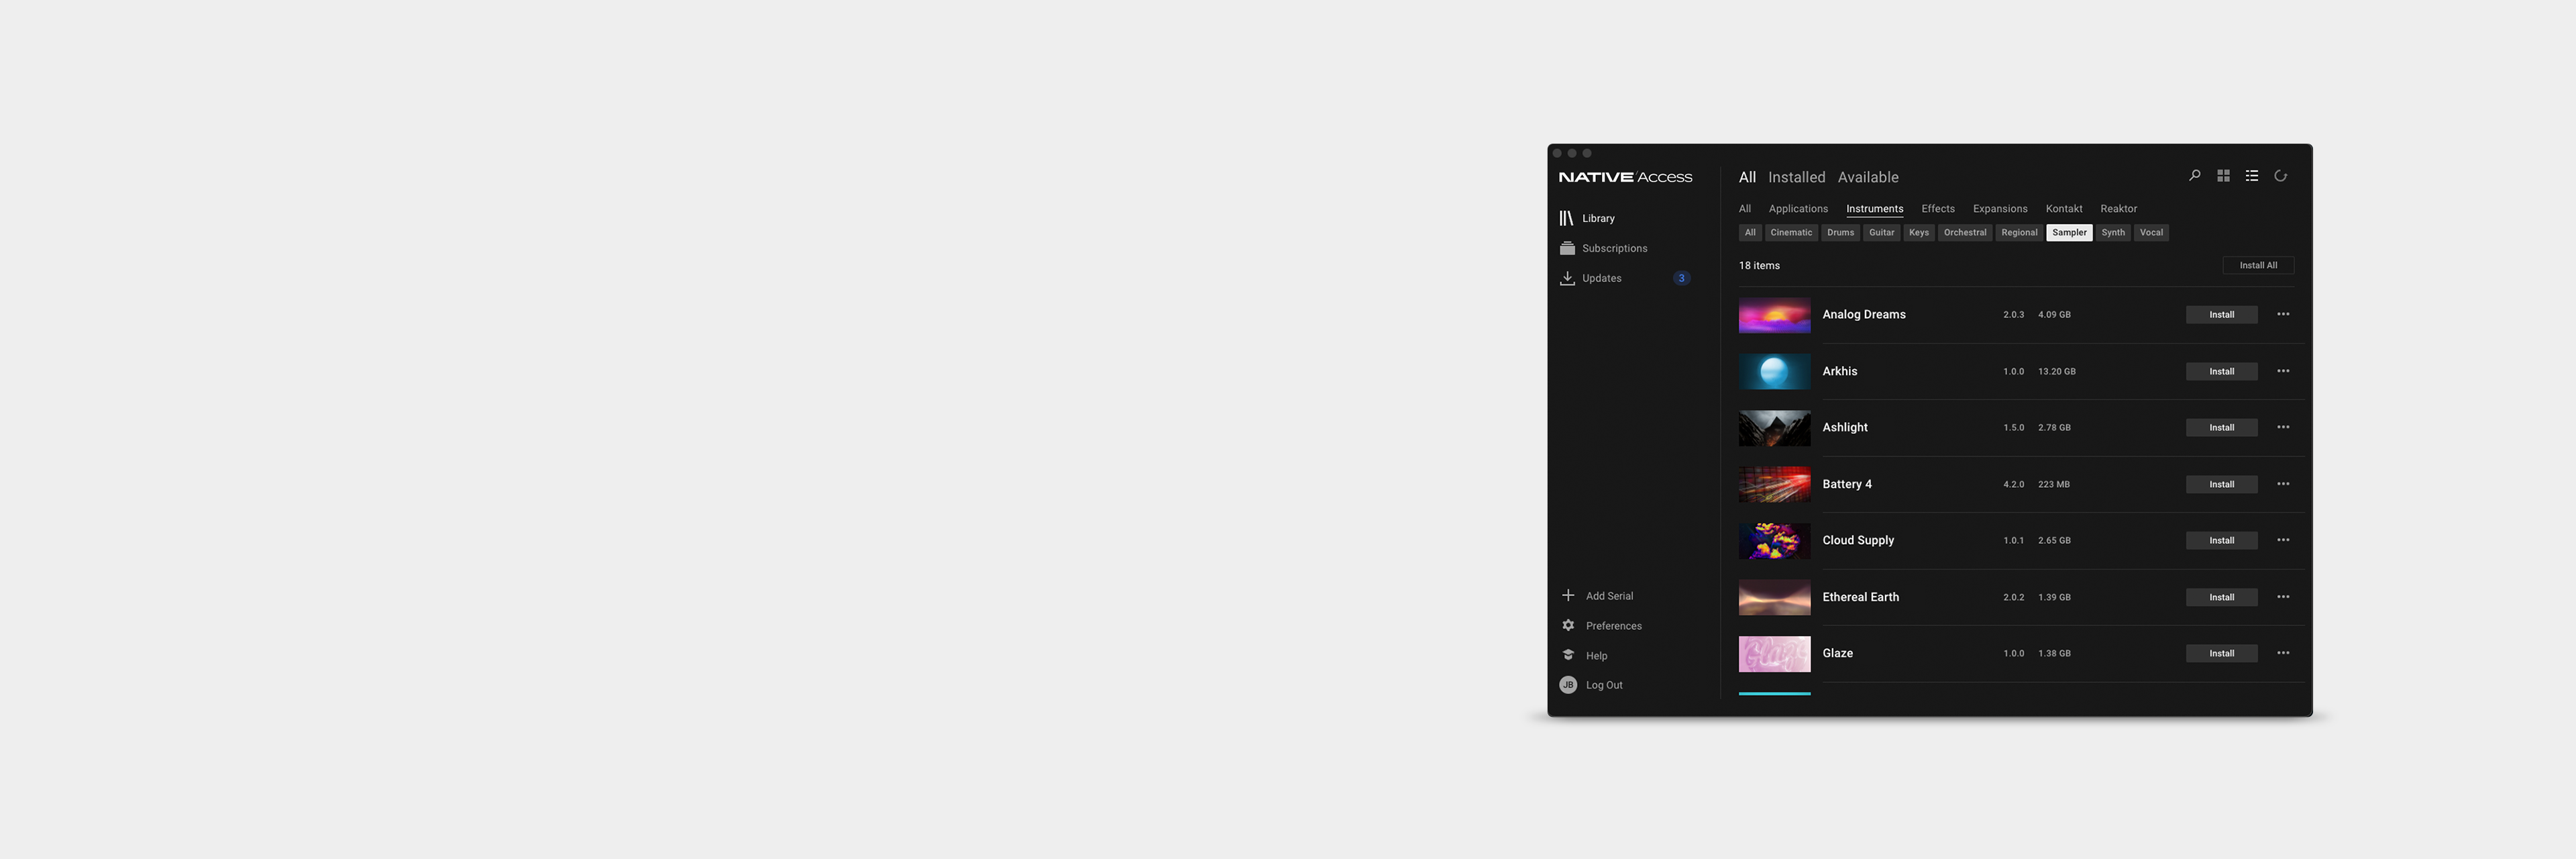Install Glaze
2576x859 pixels.
pyautogui.click(x=2221, y=654)
